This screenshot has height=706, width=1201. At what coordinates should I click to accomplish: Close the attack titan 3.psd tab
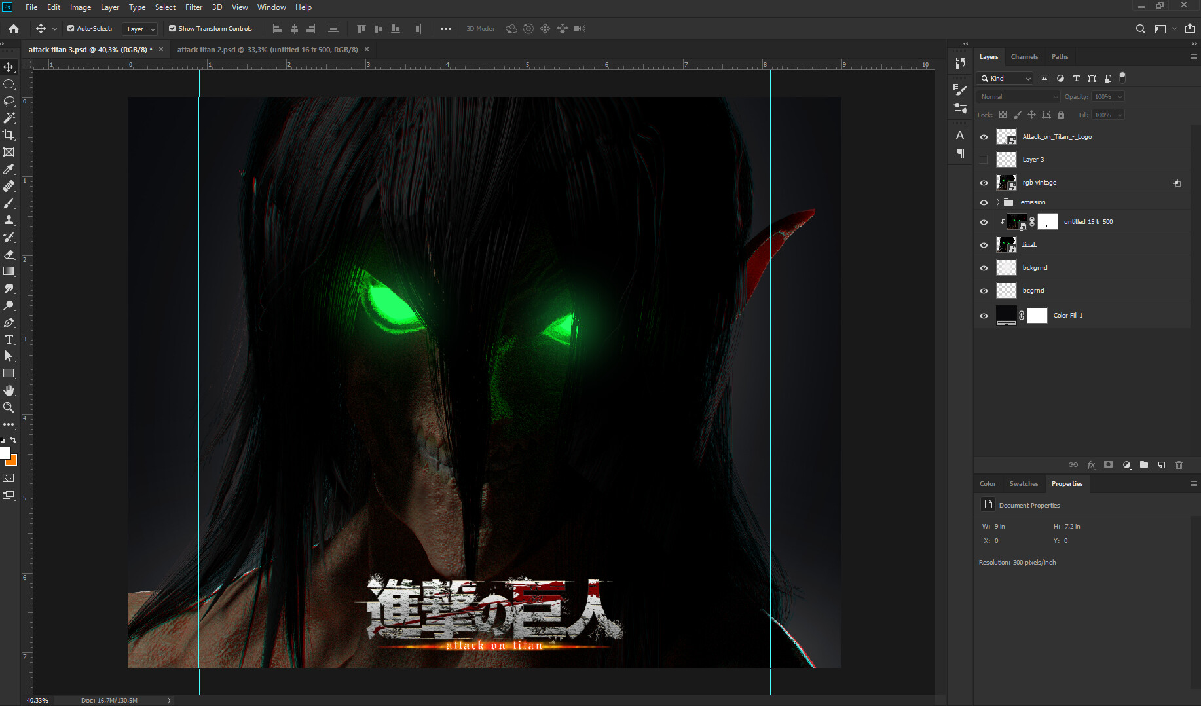click(161, 49)
